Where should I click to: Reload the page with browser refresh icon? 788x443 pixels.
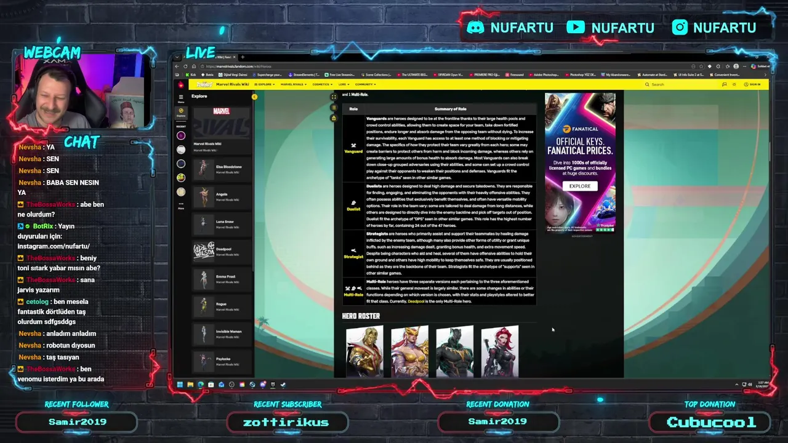[185, 66]
